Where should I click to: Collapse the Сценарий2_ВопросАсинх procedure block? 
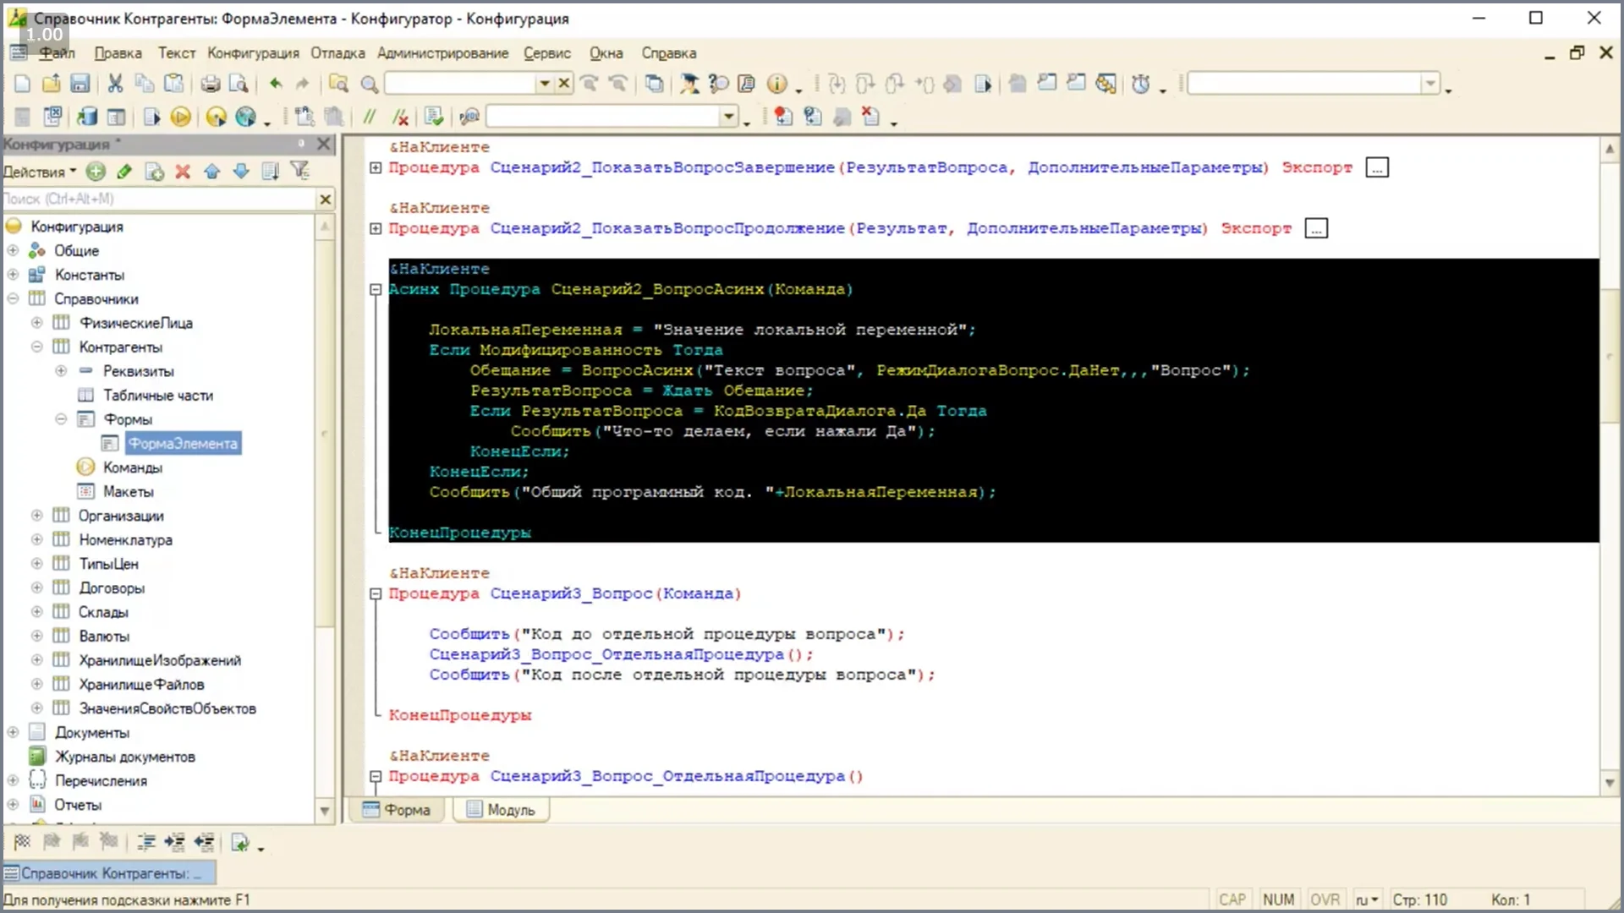click(376, 289)
